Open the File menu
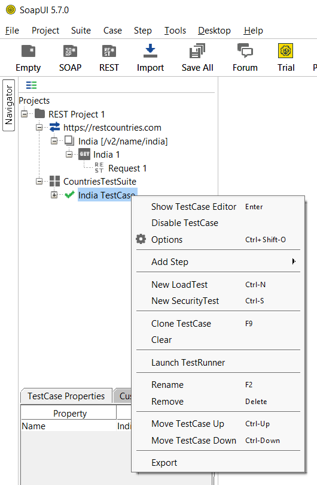This screenshot has width=317, height=485. [12, 31]
